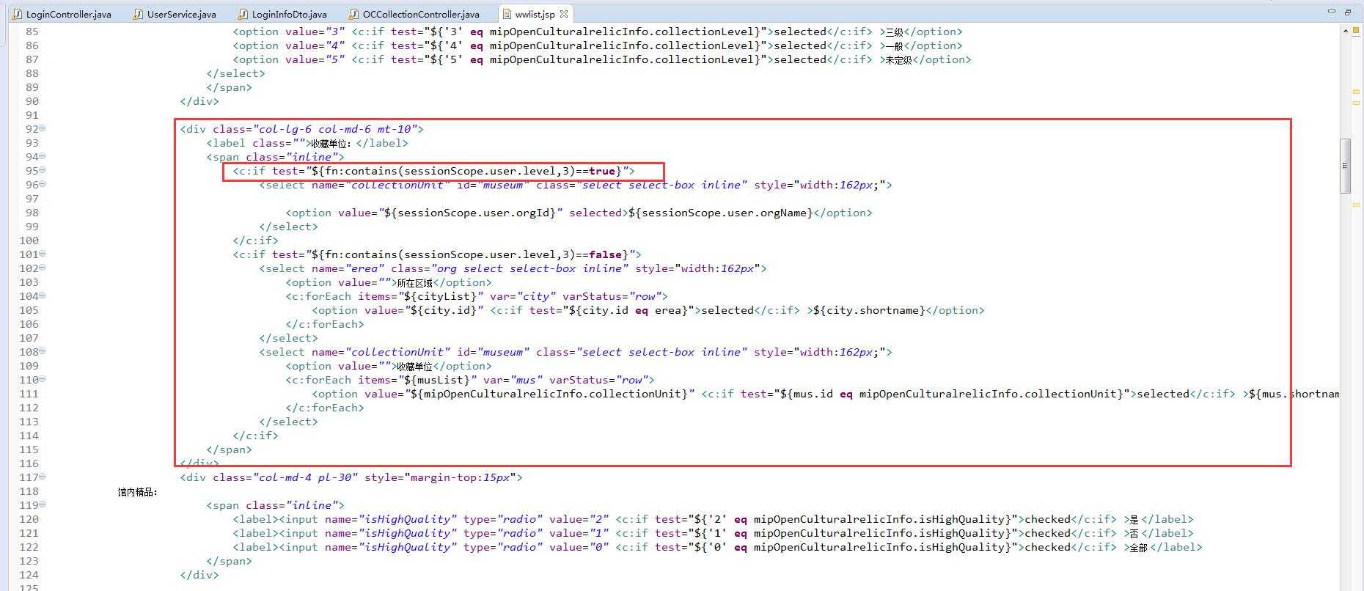
Task: Click '${musList}' on line 110
Action: (x=436, y=380)
